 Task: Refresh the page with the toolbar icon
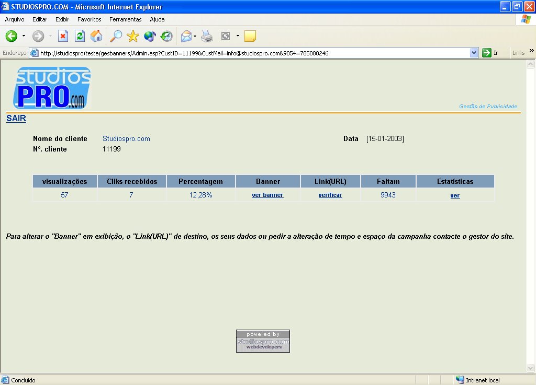click(x=80, y=36)
